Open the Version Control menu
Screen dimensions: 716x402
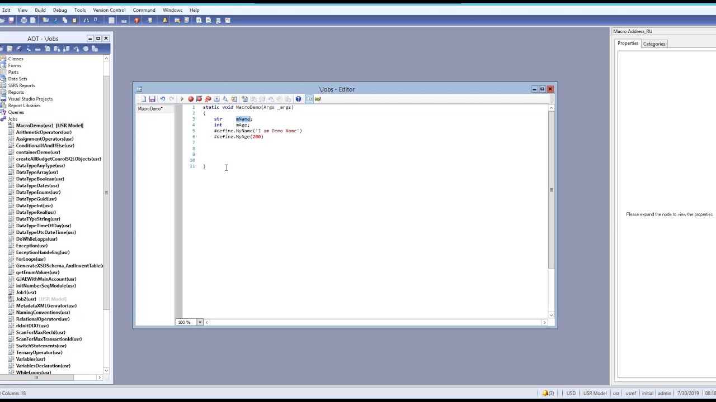(x=109, y=10)
